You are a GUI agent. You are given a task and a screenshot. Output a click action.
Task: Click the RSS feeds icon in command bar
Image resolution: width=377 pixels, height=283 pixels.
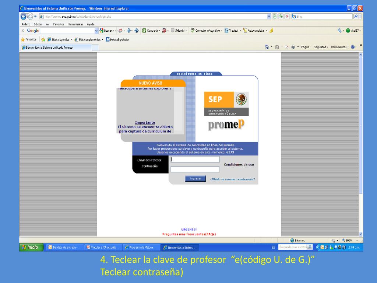[277, 47]
